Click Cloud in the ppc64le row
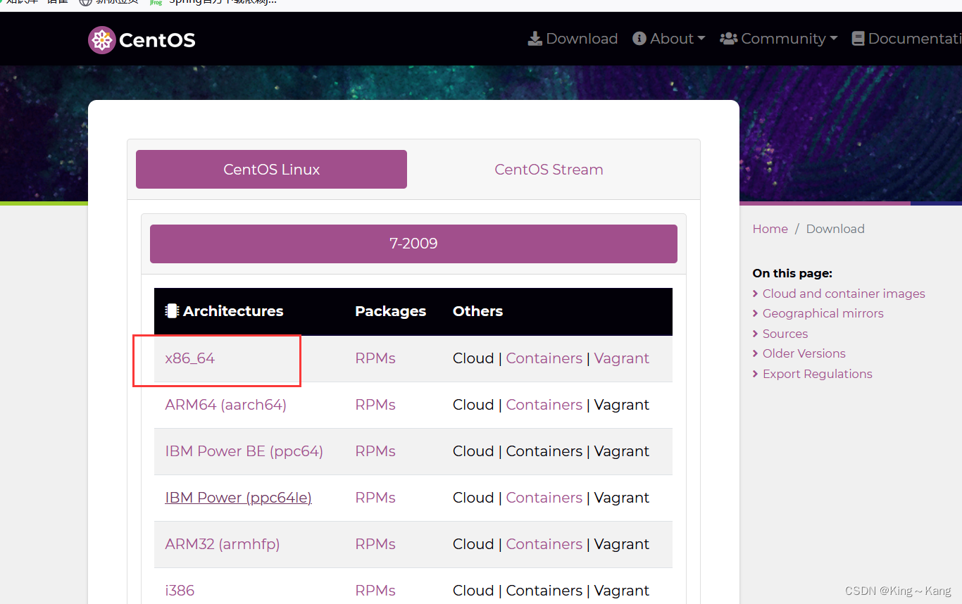962x604 pixels. coord(473,498)
